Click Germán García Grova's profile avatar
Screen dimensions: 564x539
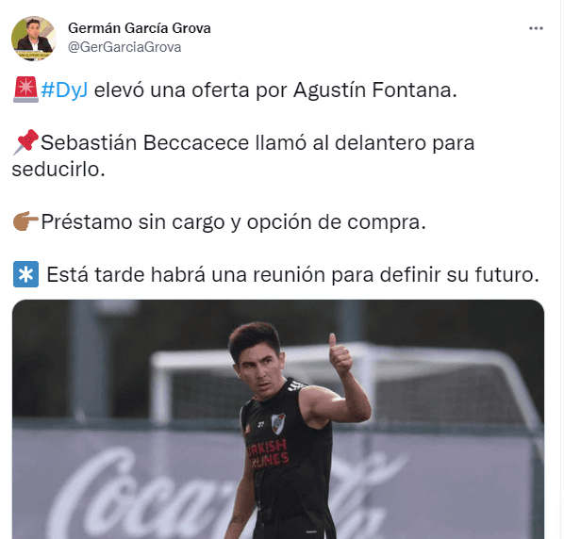(x=33, y=38)
